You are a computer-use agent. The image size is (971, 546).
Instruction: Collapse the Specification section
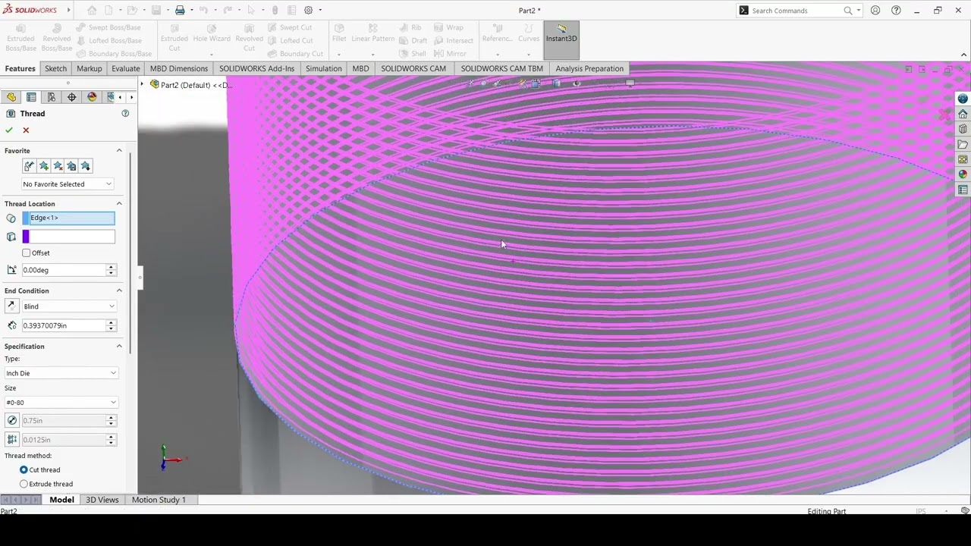click(119, 347)
